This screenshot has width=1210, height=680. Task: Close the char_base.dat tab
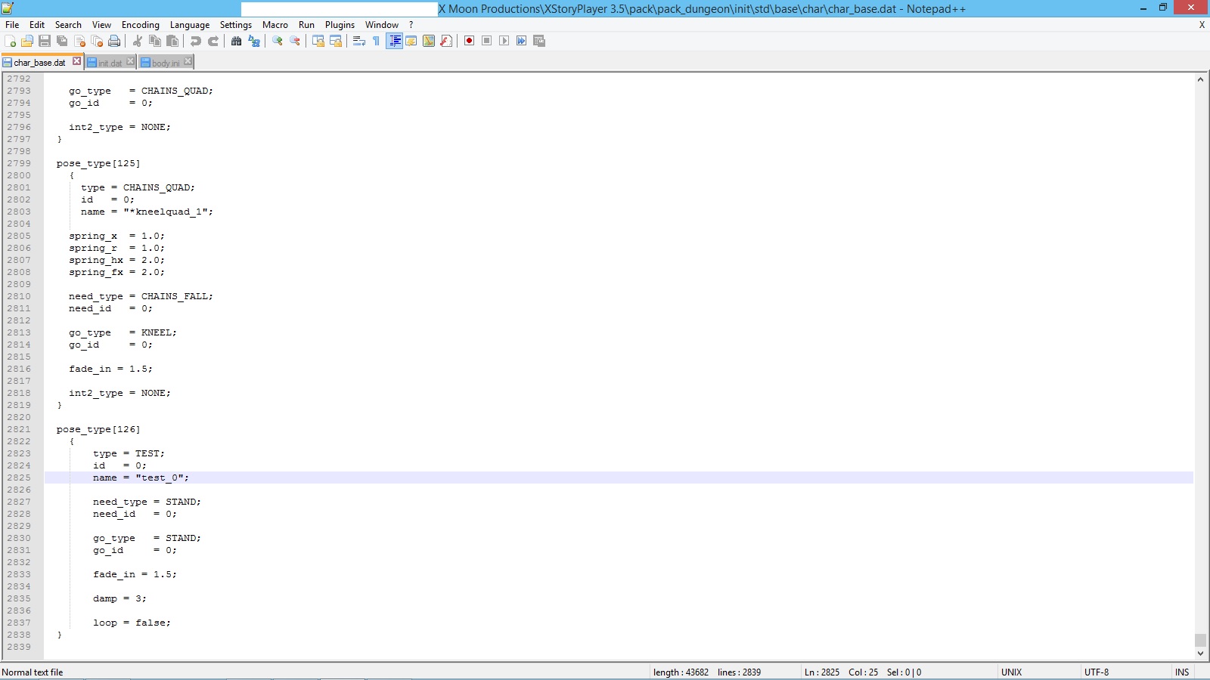coord(76,61)
